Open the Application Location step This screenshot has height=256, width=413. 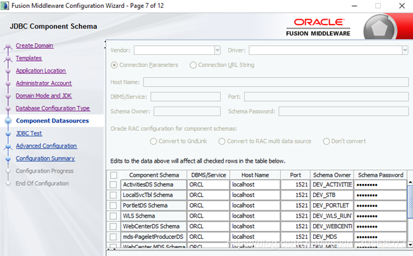[x=41, y=71]
